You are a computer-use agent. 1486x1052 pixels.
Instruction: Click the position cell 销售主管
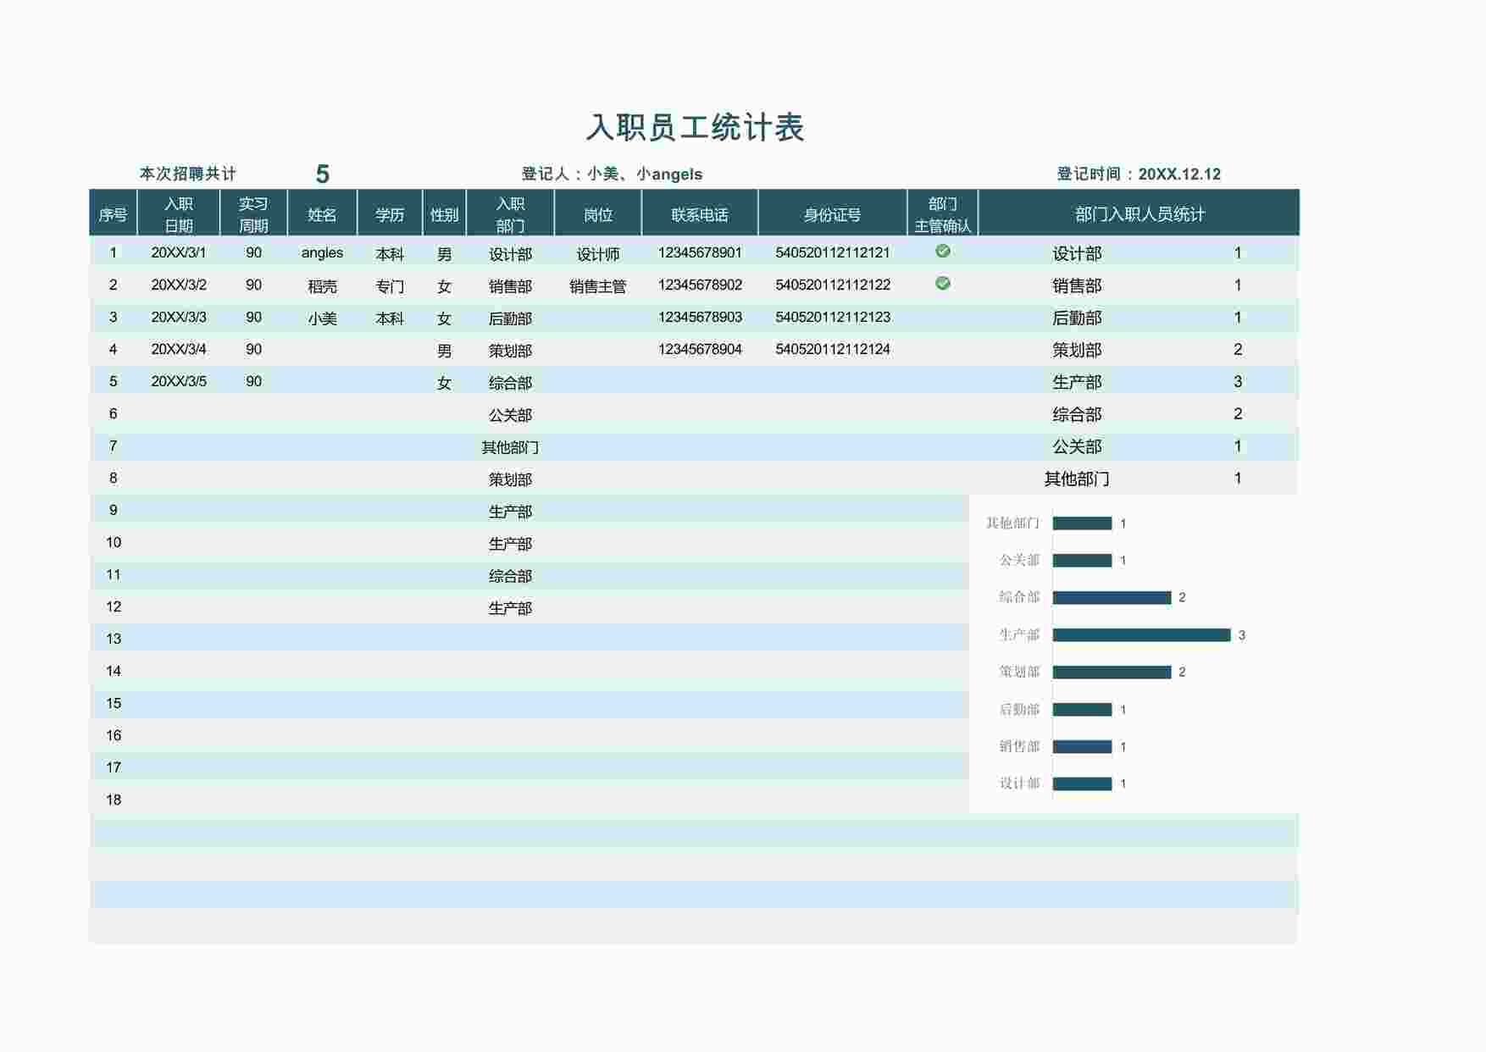click(598, 286)
